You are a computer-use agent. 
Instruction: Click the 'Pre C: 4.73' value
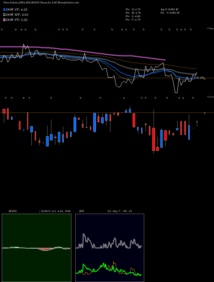click(x=133, y=20)
